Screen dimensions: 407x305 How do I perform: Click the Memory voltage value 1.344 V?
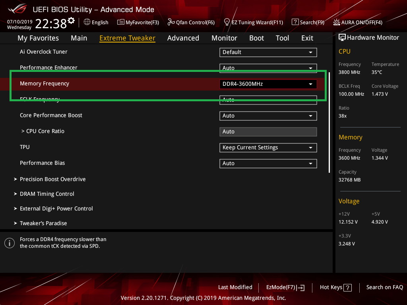coord(380,158)
